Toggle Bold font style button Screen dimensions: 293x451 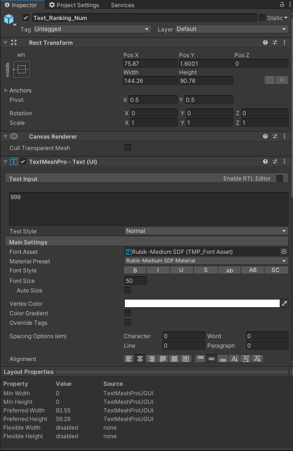pos(135,270)
